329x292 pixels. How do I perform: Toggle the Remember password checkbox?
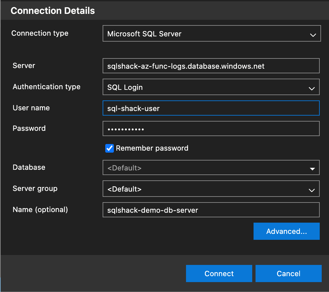point(110,148)
